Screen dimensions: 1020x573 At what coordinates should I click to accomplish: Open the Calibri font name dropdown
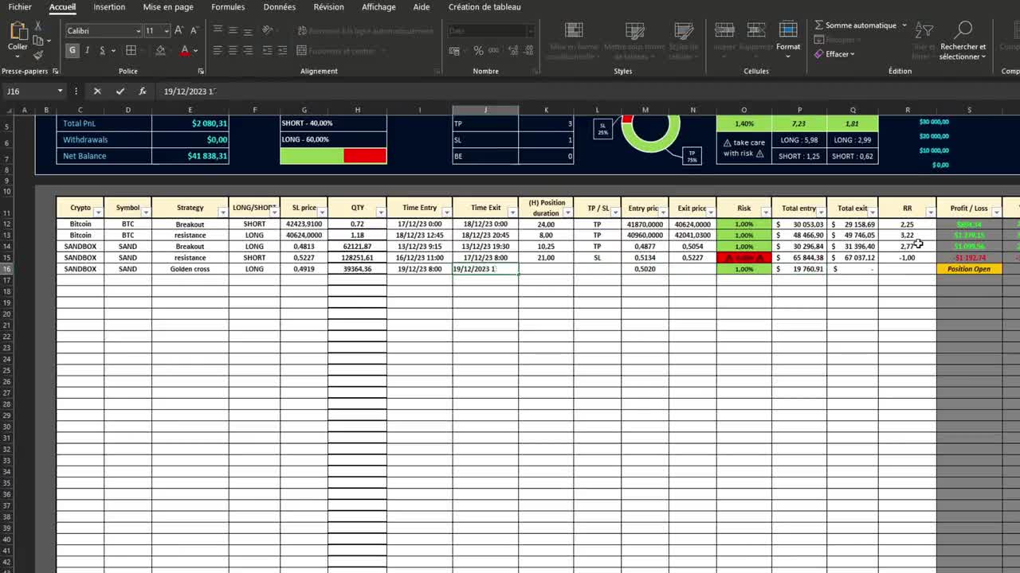click(136, 30)
